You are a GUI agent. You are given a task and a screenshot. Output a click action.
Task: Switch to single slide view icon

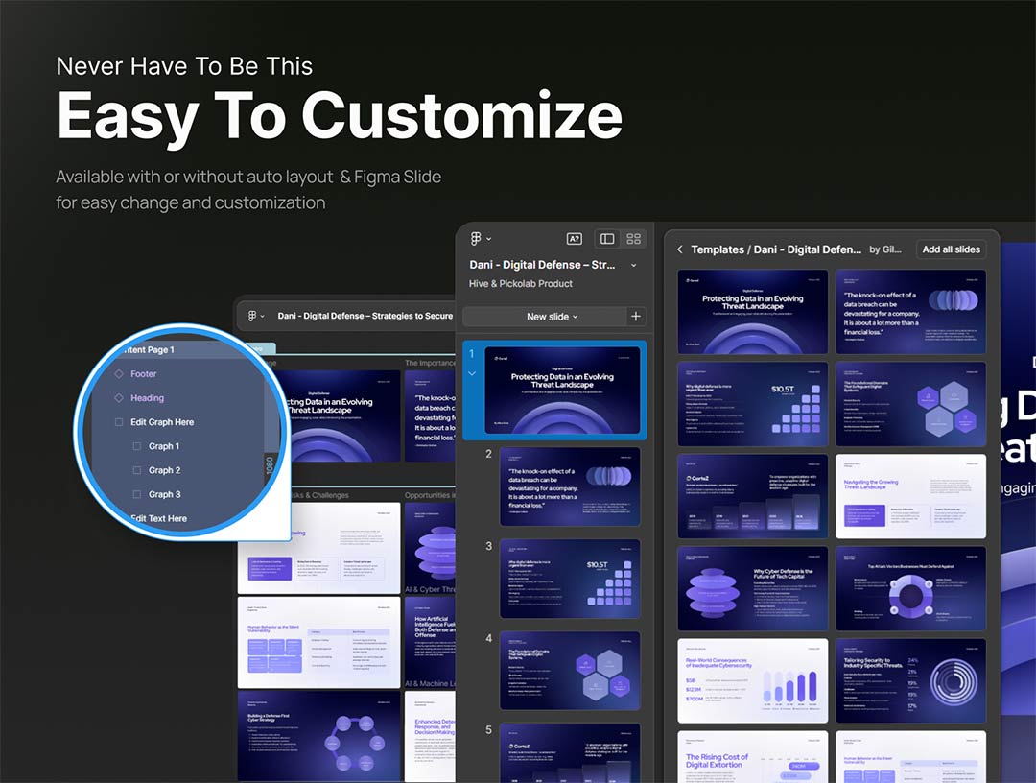tap(607, 239)
